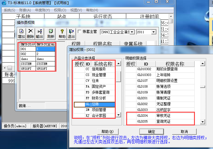Click the 帮助 (Help) toolbar icon
Viewport: 213px width, 149px height.
[62, 34]
